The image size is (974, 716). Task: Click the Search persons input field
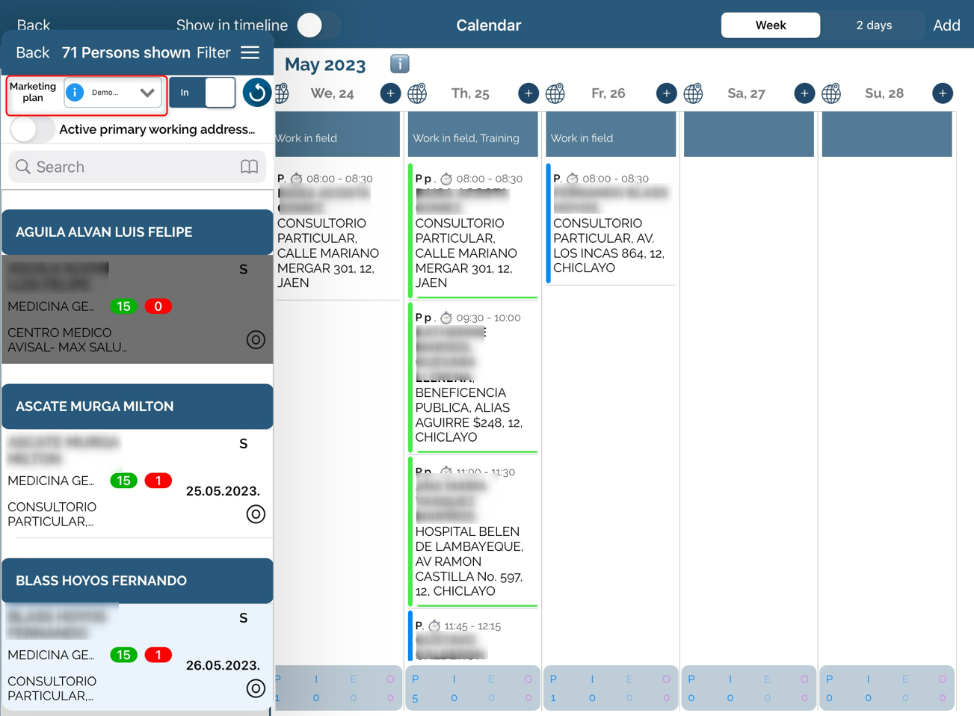(127, 167)
